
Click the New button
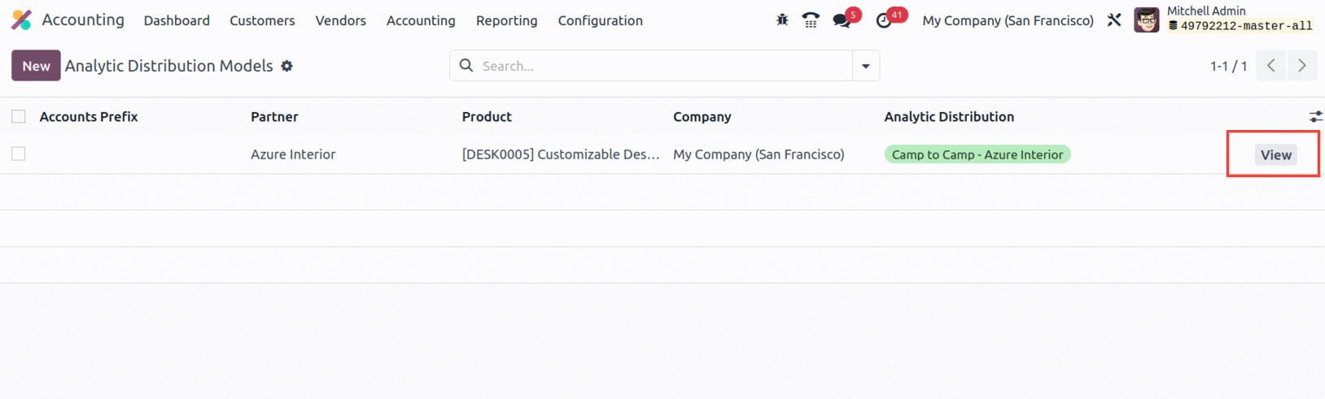point(36,66)
